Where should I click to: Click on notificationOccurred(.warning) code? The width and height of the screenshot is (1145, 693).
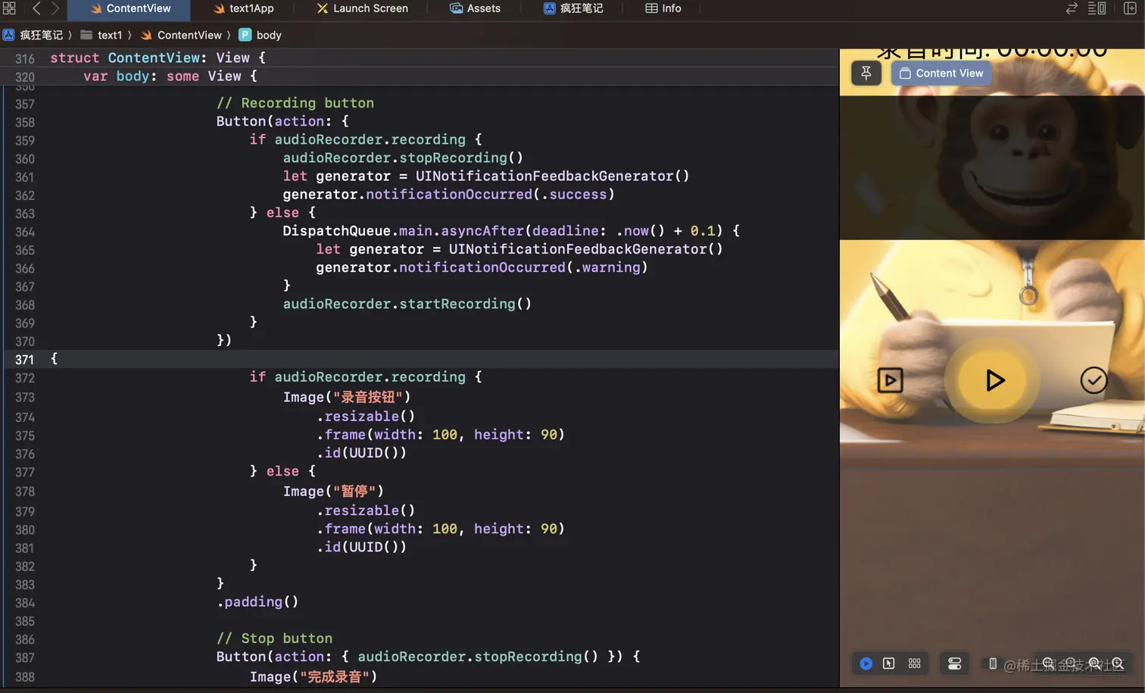point(523,267)
